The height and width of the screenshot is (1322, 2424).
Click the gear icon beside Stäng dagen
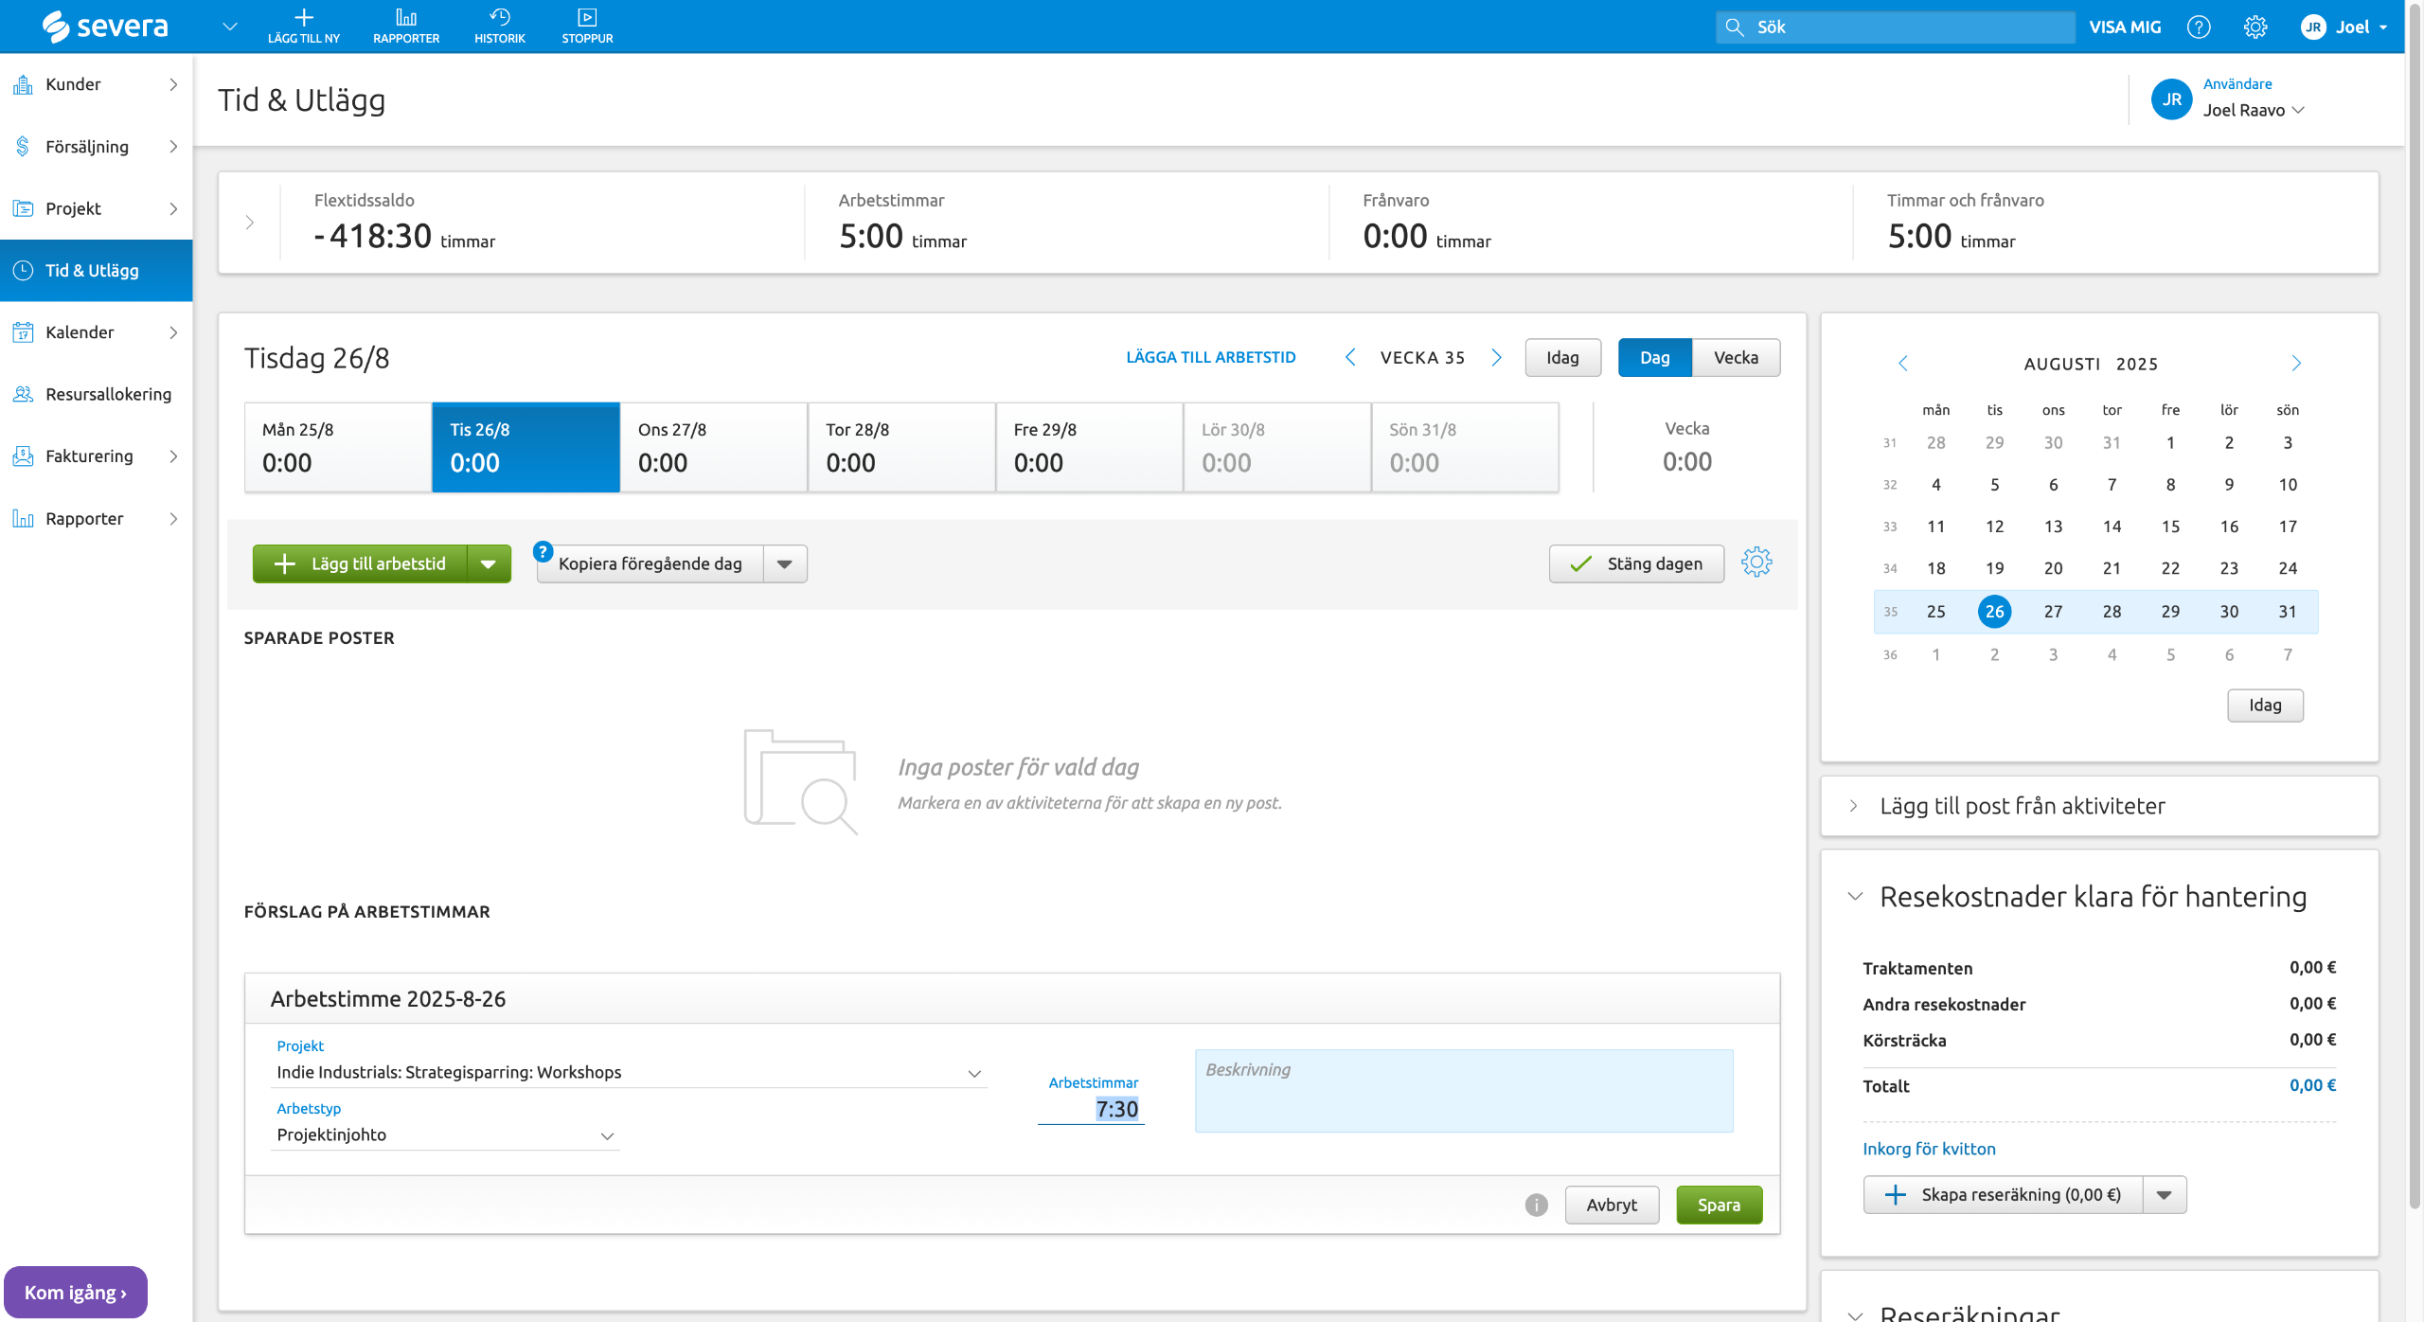(1756, 563)
